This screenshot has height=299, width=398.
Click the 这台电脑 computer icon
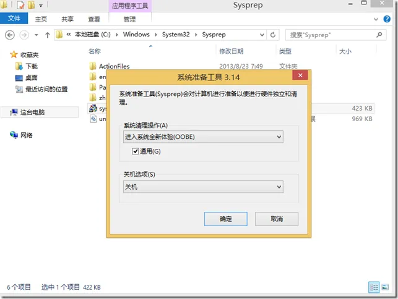point(14,112)
